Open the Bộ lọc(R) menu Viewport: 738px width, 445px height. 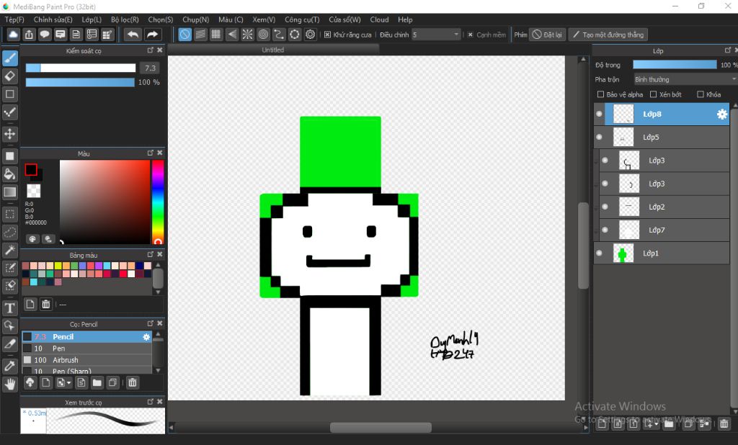point(125,19)
